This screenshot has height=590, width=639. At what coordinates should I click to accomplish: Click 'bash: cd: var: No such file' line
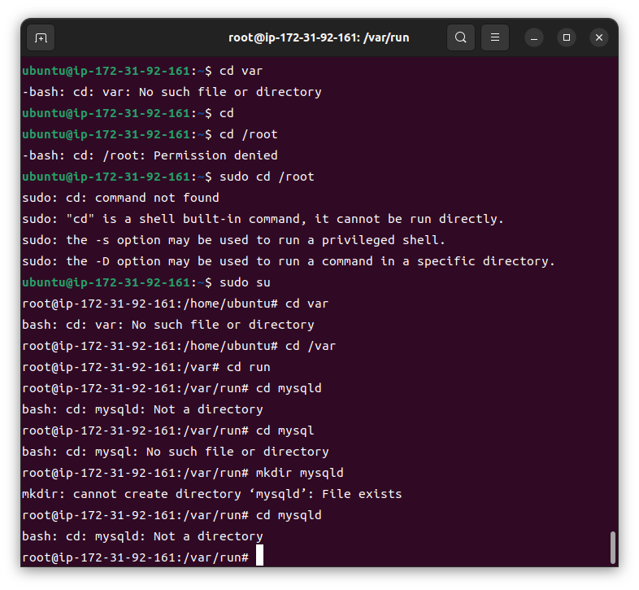coord(168,326)
